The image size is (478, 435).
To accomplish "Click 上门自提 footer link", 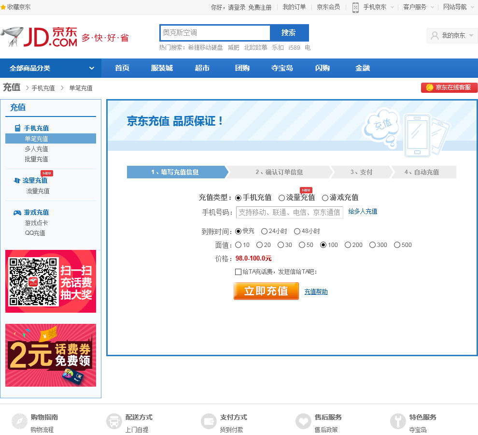I will [137, 430].
